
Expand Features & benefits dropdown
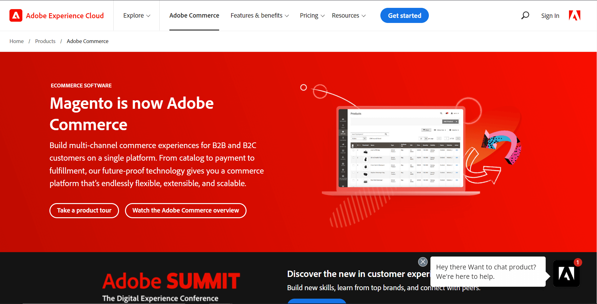(x=260, y=15)
